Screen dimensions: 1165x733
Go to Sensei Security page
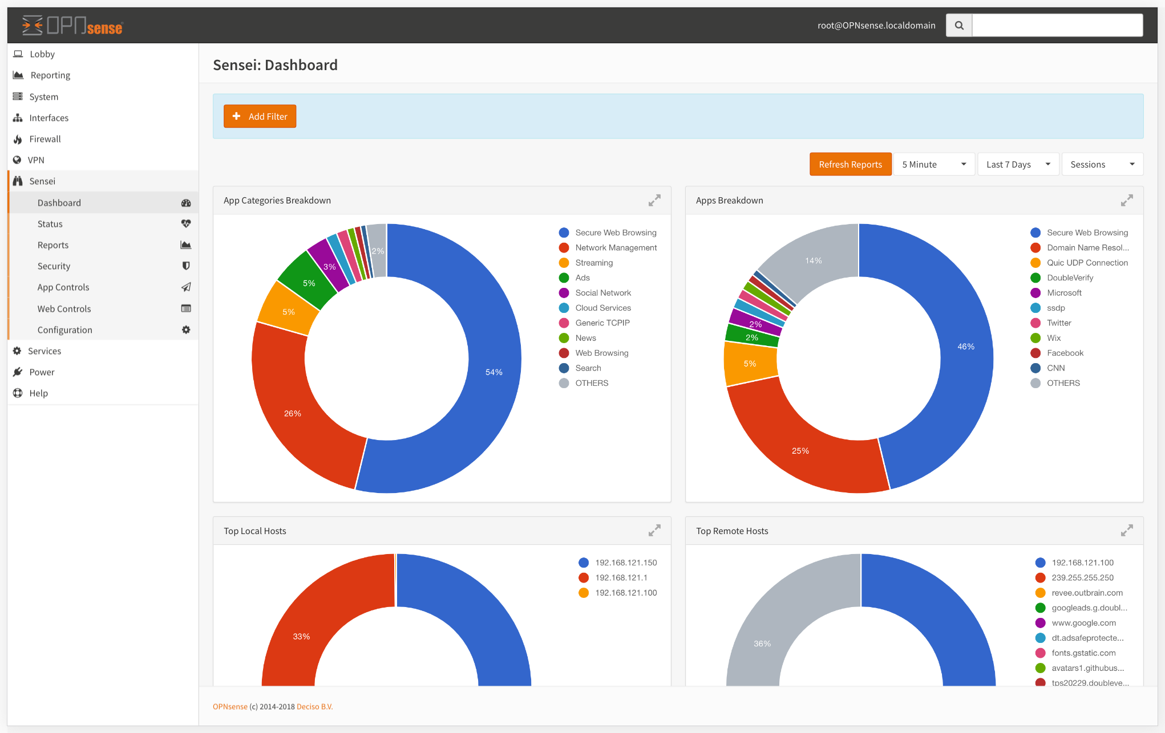(x=104, y=266)
